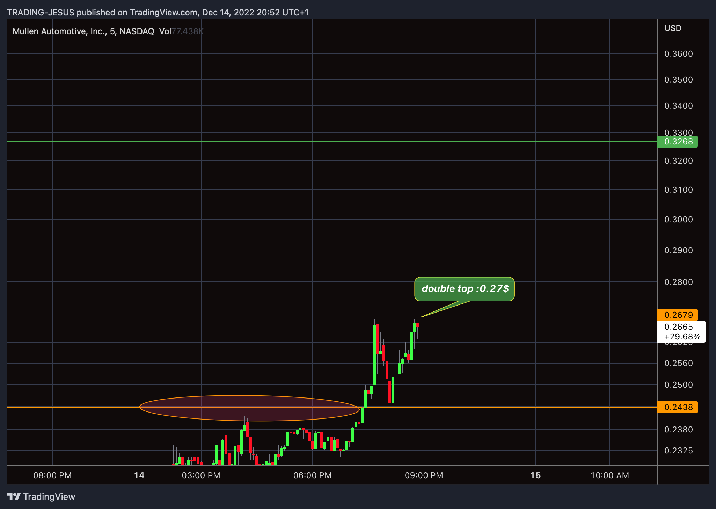This screenshot has width=716, height=509.
Task: Click the current price 0.2665 label
Action: coord(679,327)
